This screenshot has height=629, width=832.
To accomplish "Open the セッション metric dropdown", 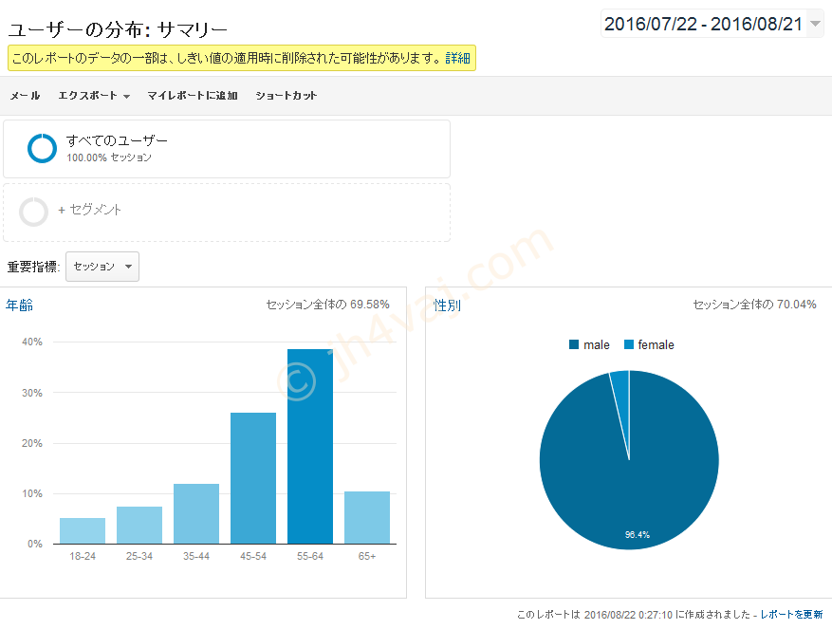I will click(102, 267).
